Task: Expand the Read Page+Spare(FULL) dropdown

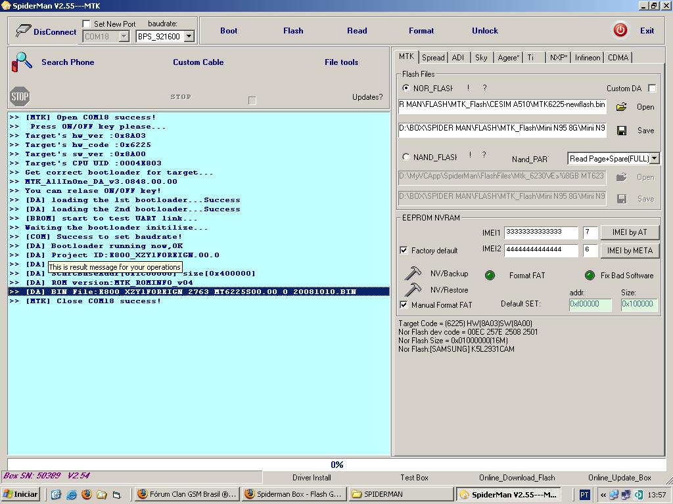Action: point(654,158)
